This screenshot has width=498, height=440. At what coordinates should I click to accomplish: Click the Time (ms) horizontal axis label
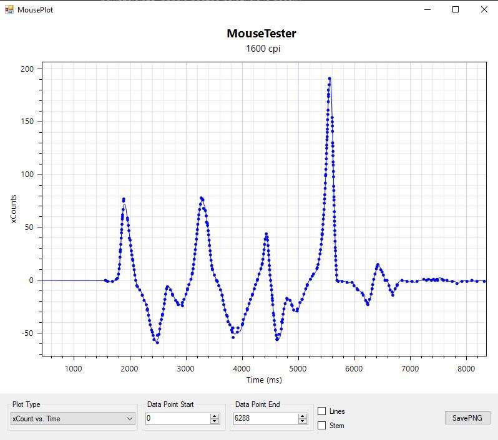tap(264, 380)
